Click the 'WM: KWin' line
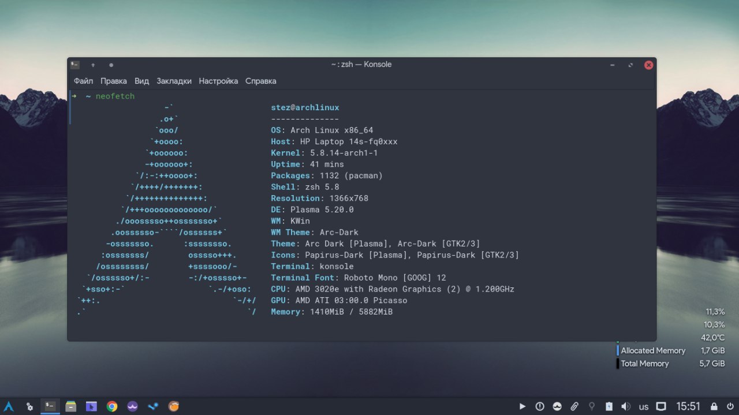 (290, 221)
